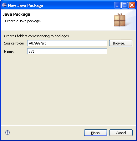Click the "Source folder:" label
137x141 pixels.
coord(15,43)
